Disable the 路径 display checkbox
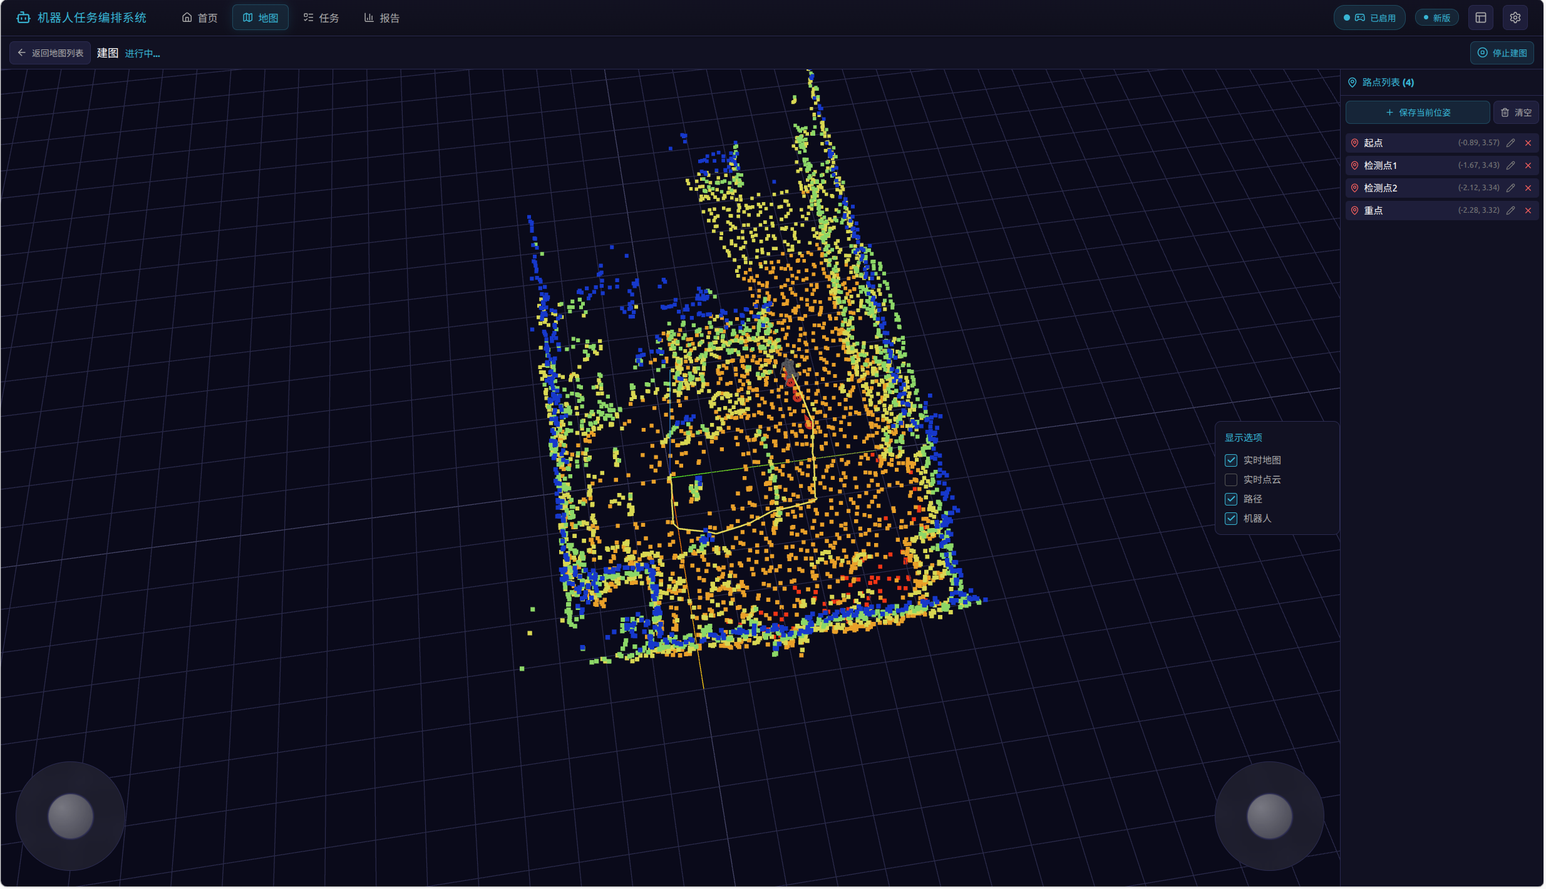This screenshot has height=889, width=1546. 1232,500
